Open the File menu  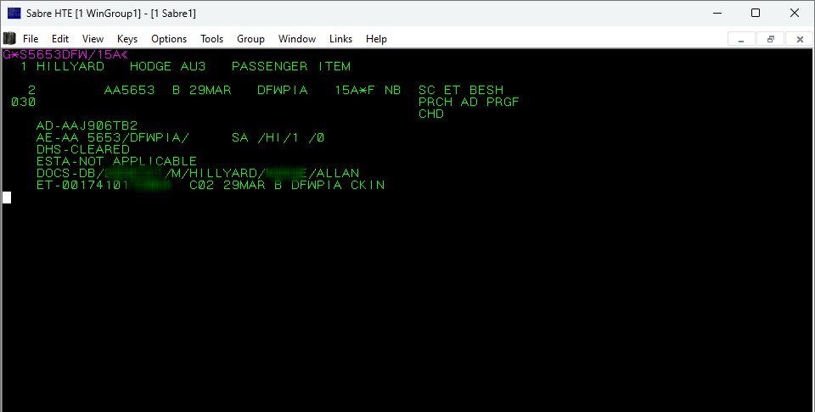(31, 39)
